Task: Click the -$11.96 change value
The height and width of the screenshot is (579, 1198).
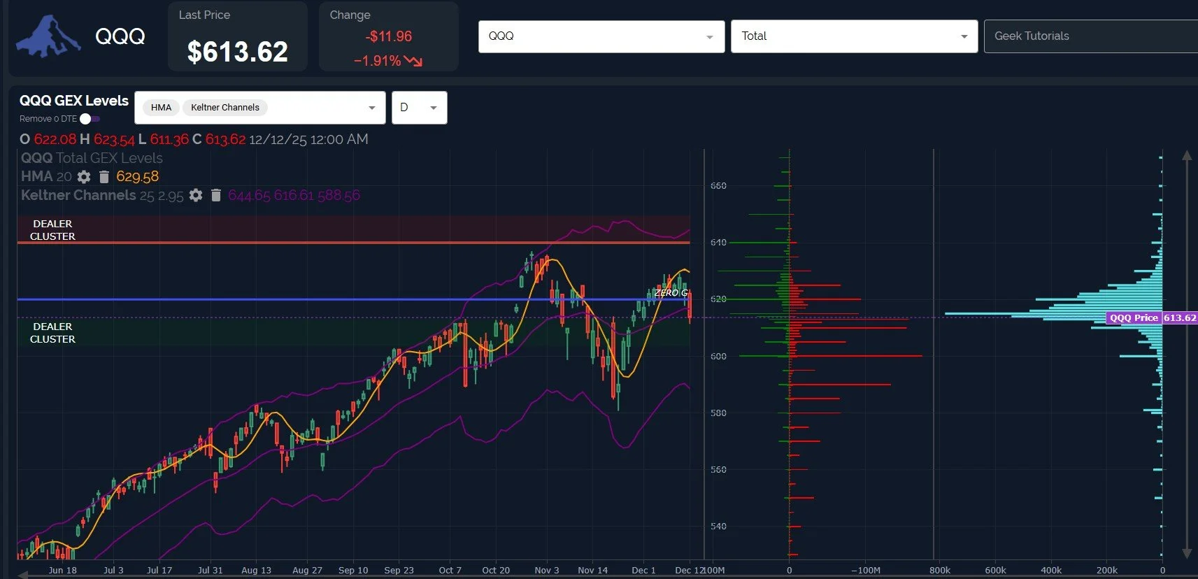Action: (x=389, y=36)
